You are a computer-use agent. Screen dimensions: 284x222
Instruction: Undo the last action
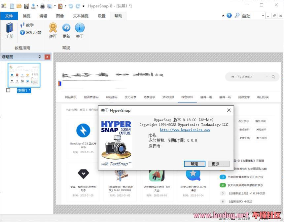coord(71,6)
